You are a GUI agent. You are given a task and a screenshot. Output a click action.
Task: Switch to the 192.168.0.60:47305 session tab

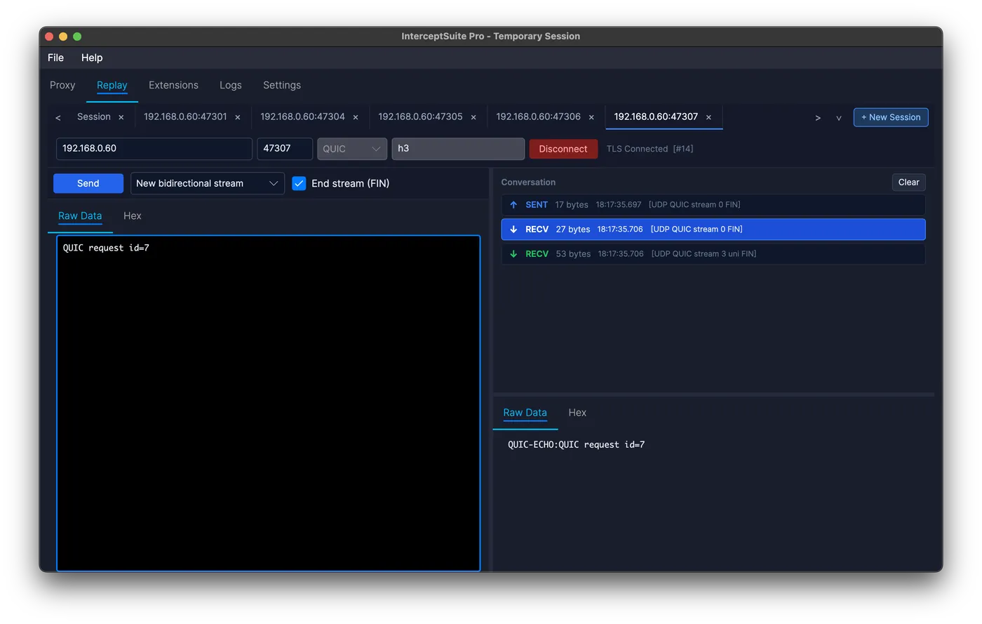(x=421, y=117)
